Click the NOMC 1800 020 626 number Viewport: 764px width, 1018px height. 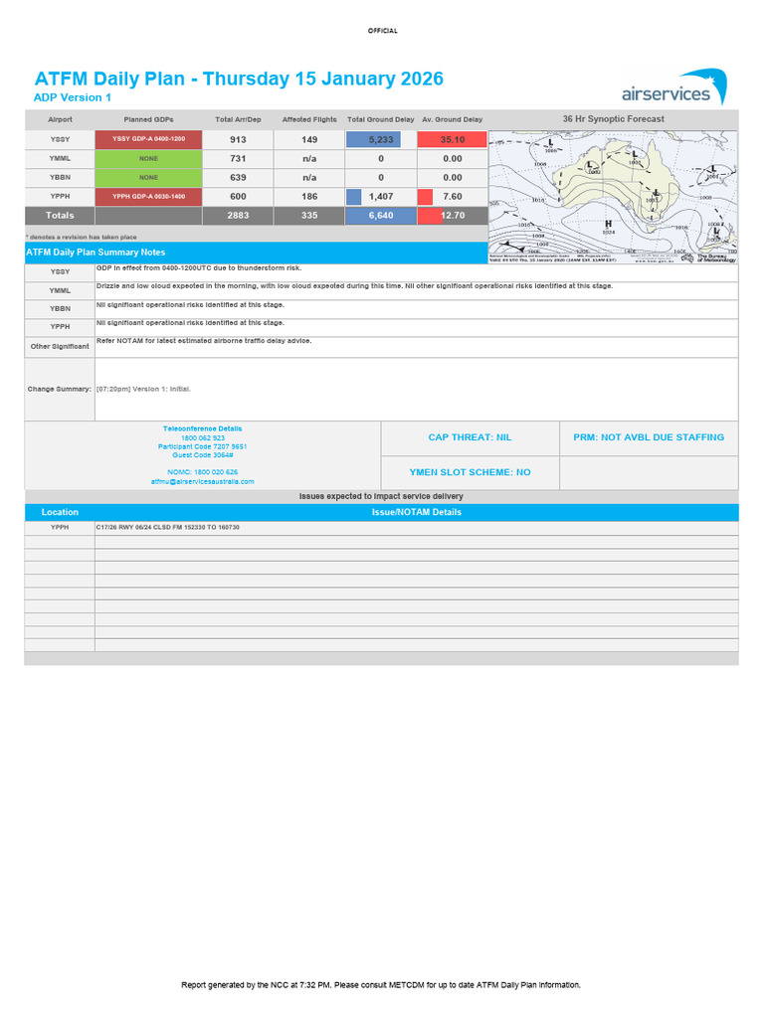(x=203, y=472)
